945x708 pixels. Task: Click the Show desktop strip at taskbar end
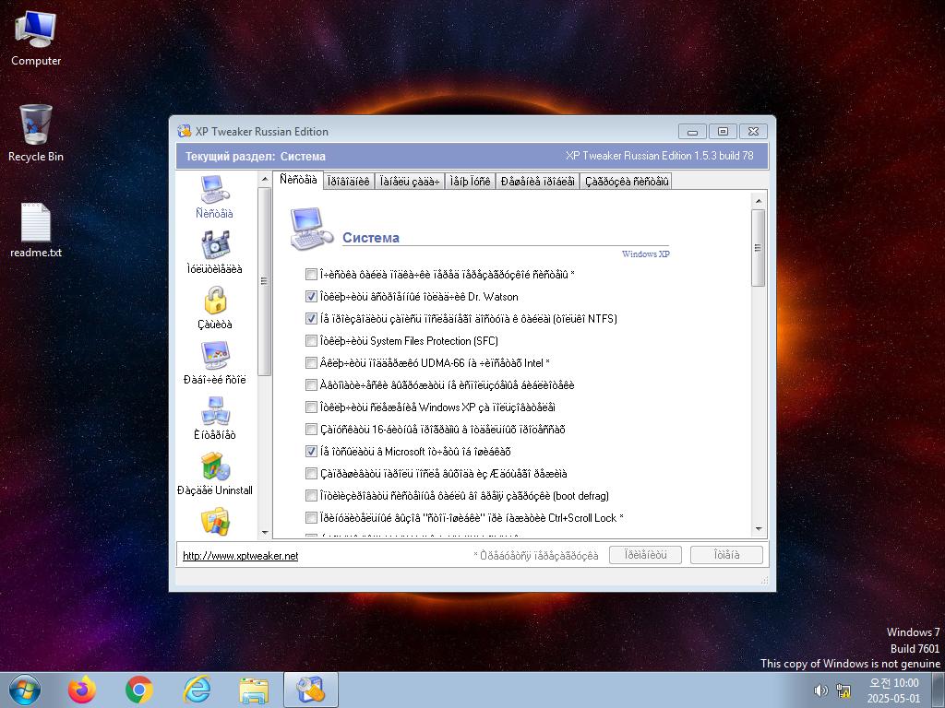pos(939,690)
